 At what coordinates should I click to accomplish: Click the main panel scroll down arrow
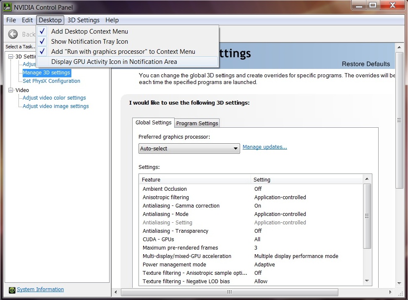point(399,283)
